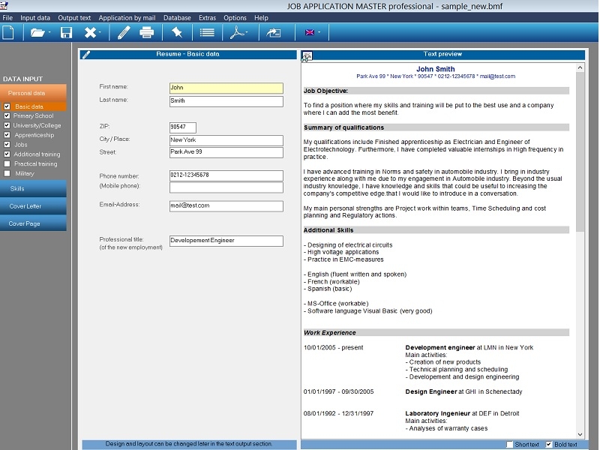600x450 pixels.
Task: Click the City / Place field
Action: [x=226, y=140]
